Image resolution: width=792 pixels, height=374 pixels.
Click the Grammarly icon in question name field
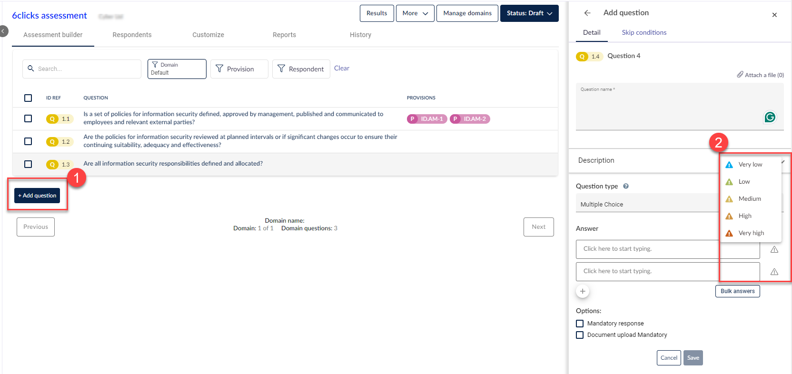(x=770, y=117)
